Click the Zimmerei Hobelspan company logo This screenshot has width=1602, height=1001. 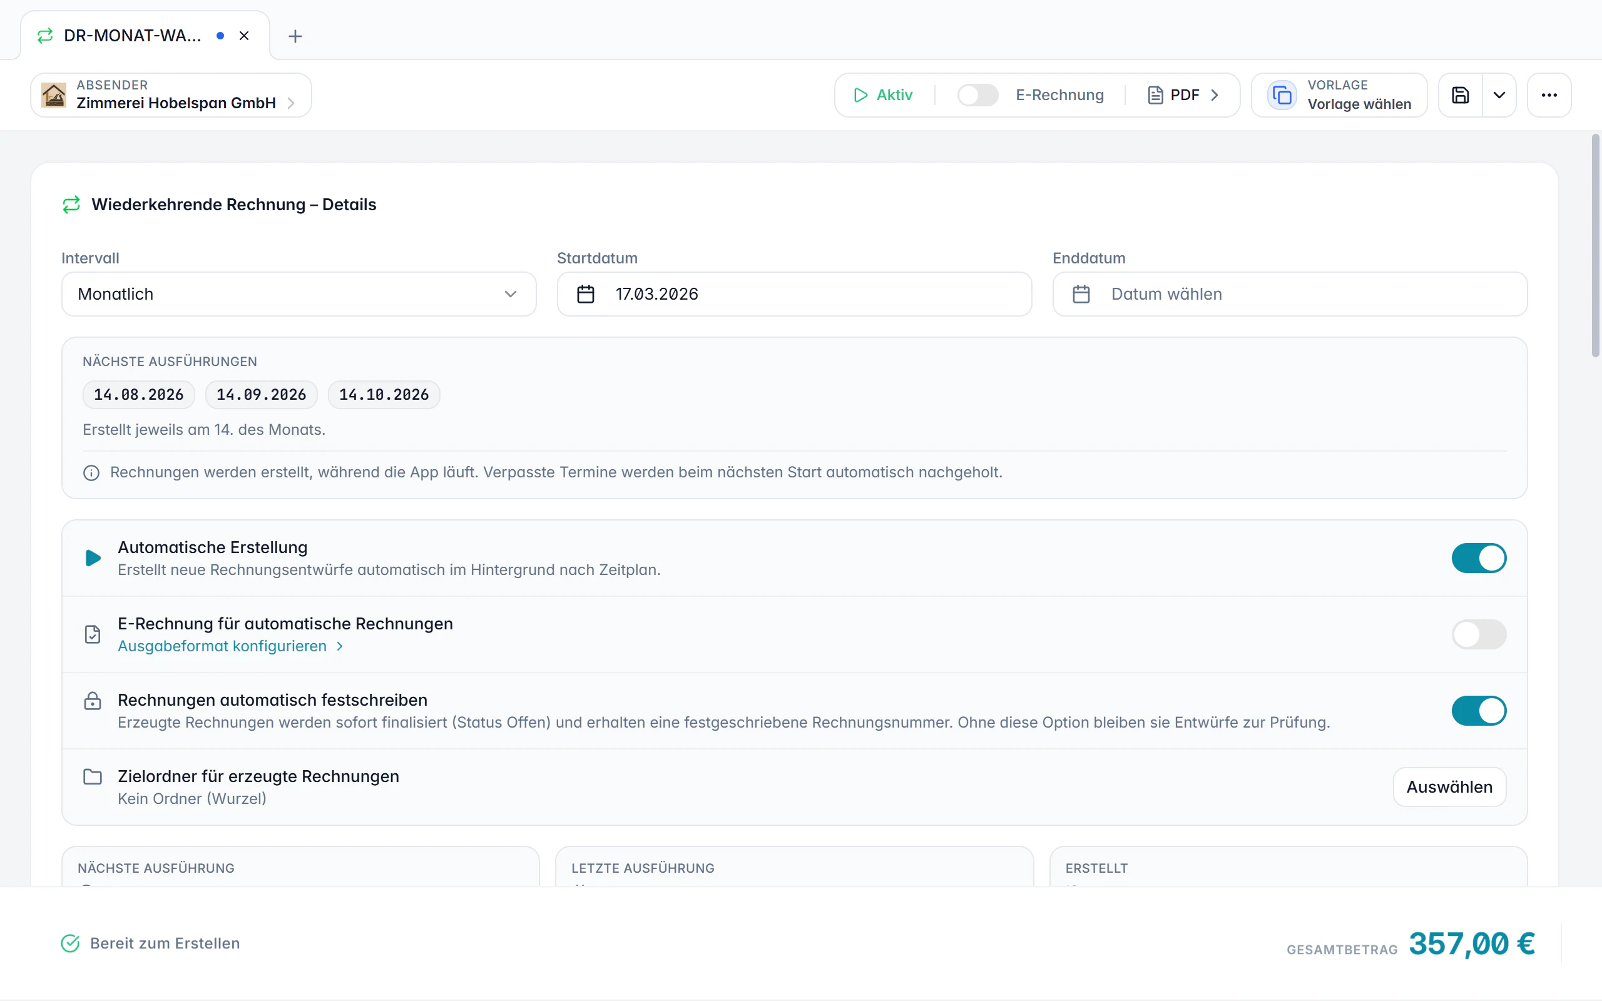pos(54,95)
